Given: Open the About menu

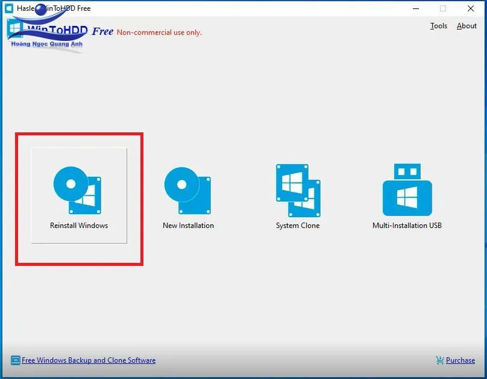Looking at the screenshot, I should coord(467,26).
